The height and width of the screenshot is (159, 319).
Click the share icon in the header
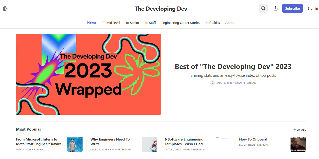pyautogui.click(x=275, y=8)
